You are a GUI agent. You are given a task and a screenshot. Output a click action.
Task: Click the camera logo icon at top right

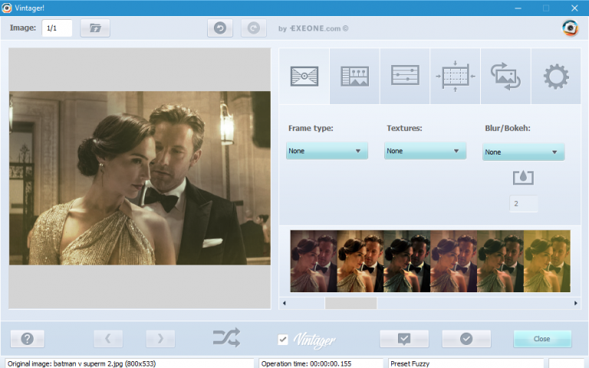[570, 28]
